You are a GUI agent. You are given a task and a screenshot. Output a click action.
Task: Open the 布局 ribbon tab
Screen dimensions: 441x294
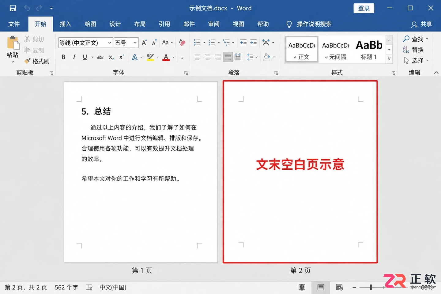point(140,24)
